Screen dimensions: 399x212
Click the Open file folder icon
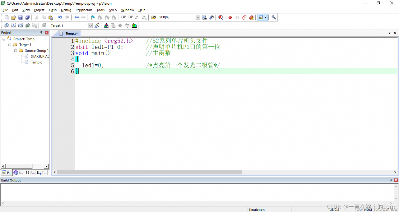13,18
